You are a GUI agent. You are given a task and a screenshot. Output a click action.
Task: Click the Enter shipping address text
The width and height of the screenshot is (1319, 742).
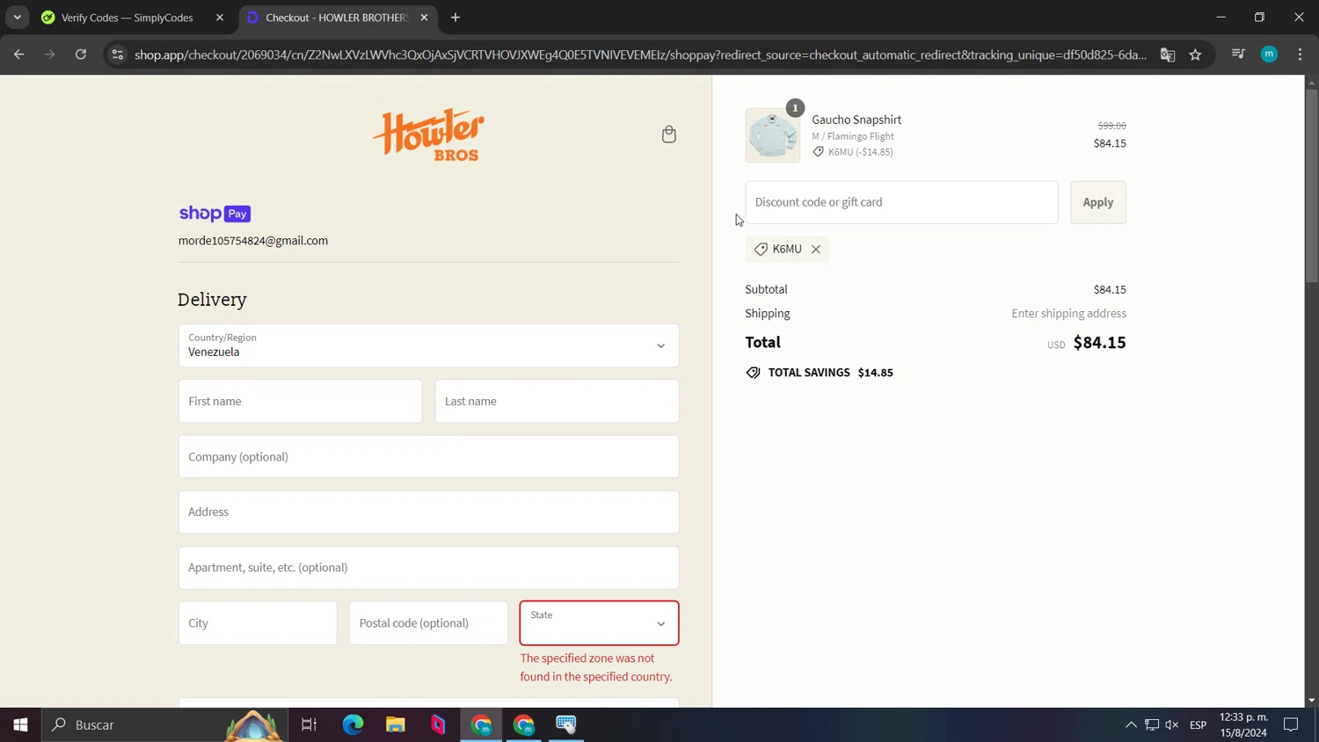(1068, 314)
